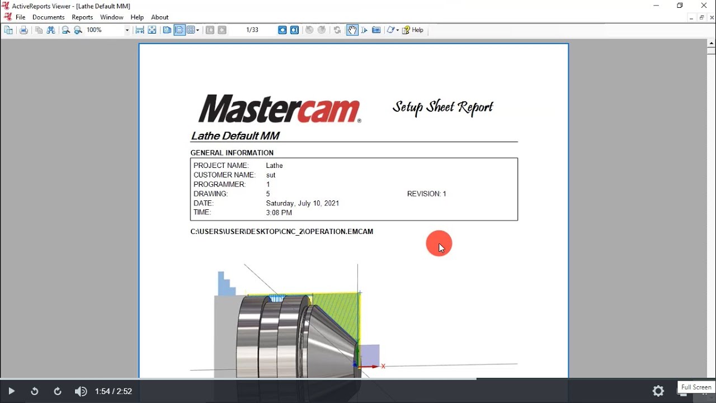Toggle the Pan hand tool
This screenshot has height=403, width=716.
click(352, 30)
